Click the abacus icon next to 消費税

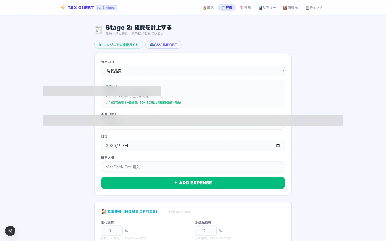285,7
